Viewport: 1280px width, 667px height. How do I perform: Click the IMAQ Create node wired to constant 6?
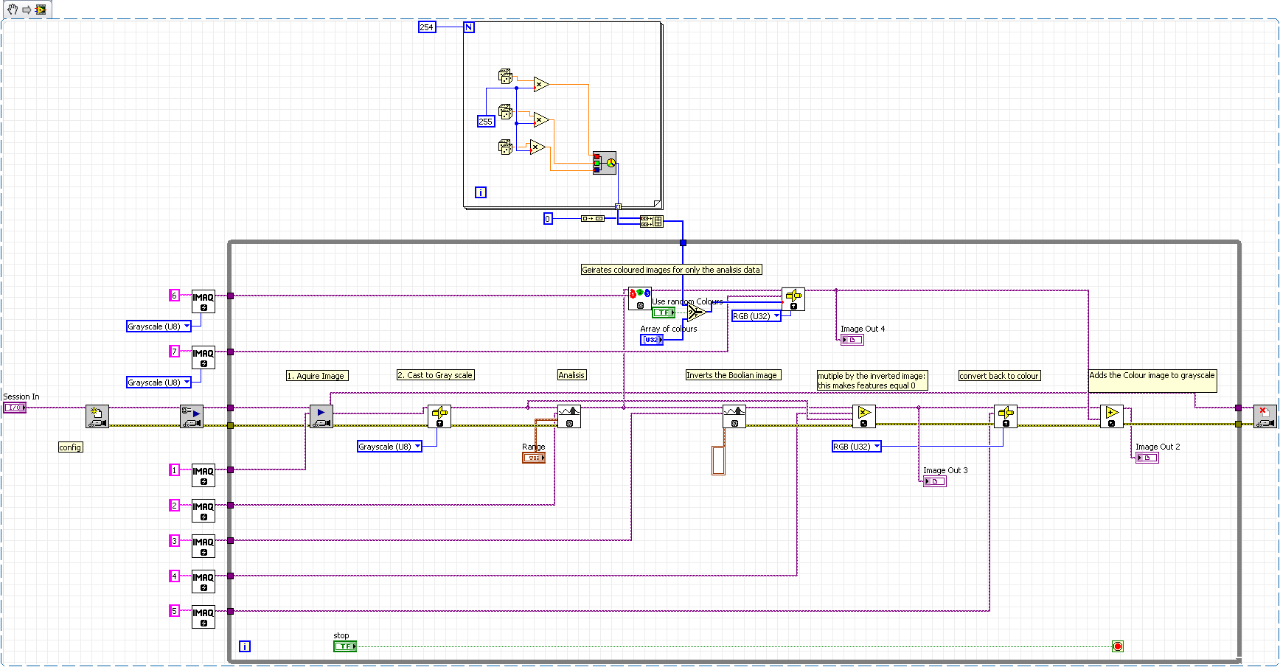[204, 301]
